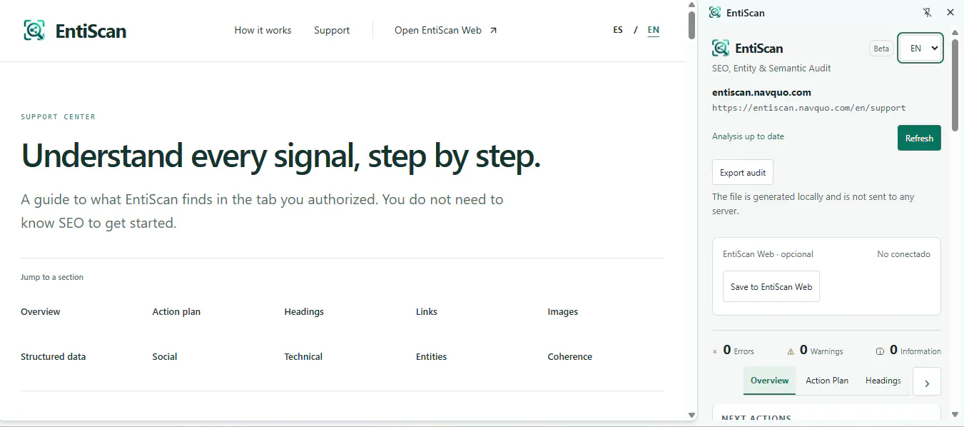Click the error cross icon next to 0 Errors

[715, 351]
